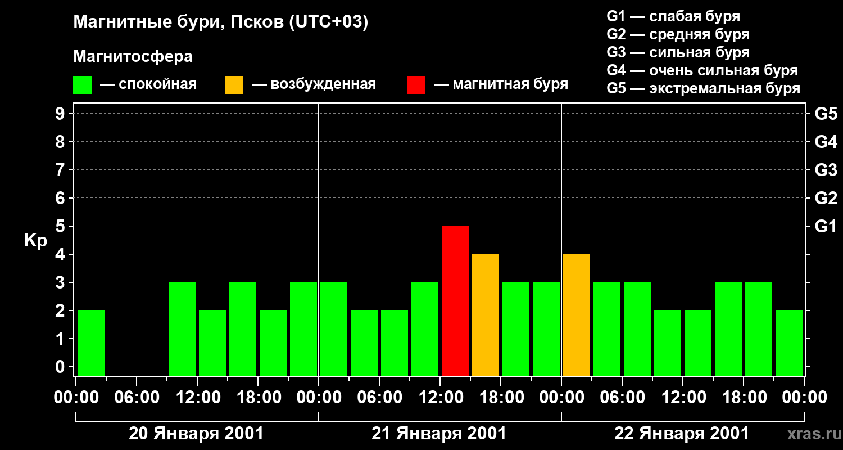Viewport: 843px width, 450px height.
Task: Select the green 21:00–00:00 bar on 20 January
Action: (303, 328)
